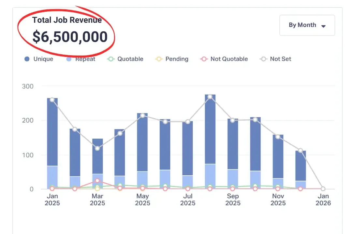
Task: Click the 100 y-axis label
Action: click(28, 155)
